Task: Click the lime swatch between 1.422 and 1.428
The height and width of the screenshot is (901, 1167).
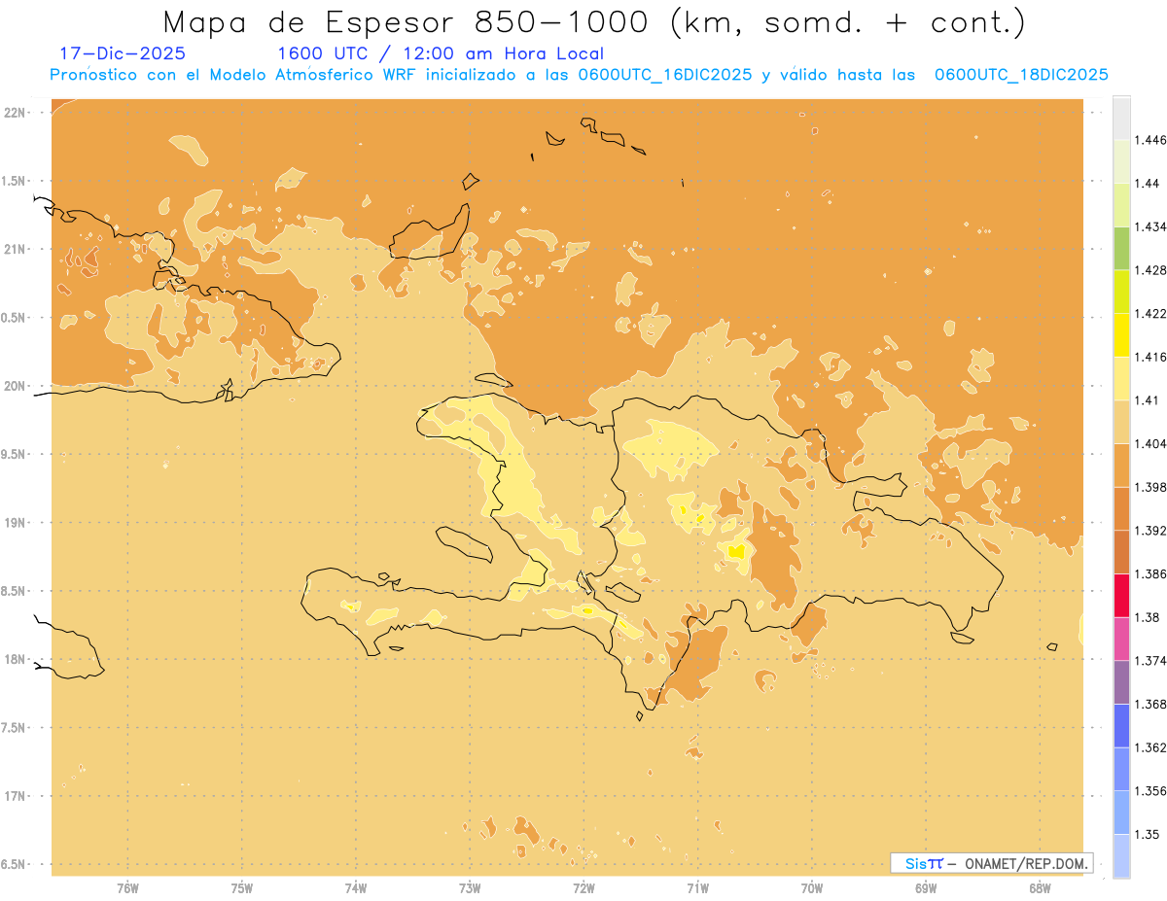Action: (x=1121, y=291)
